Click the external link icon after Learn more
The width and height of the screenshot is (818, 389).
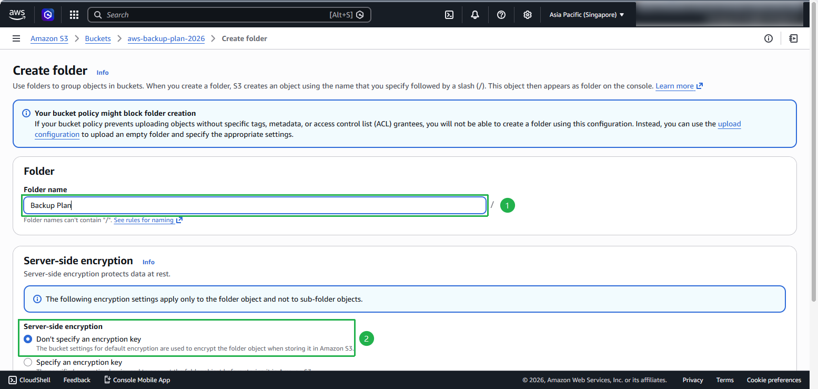click(700, 86)
